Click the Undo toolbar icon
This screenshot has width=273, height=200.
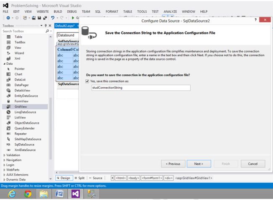52,18
